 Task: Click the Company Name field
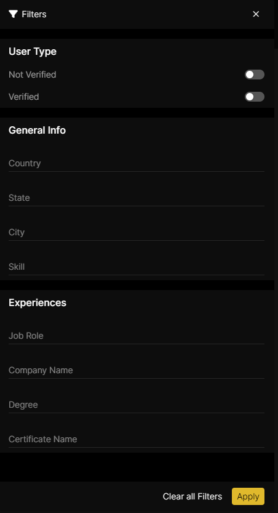pos(137,370)
